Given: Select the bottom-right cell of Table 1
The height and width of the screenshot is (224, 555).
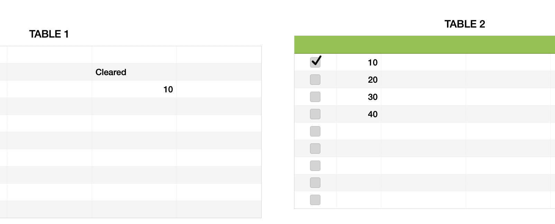Looking at the screenshot, I should coord(219,209).
